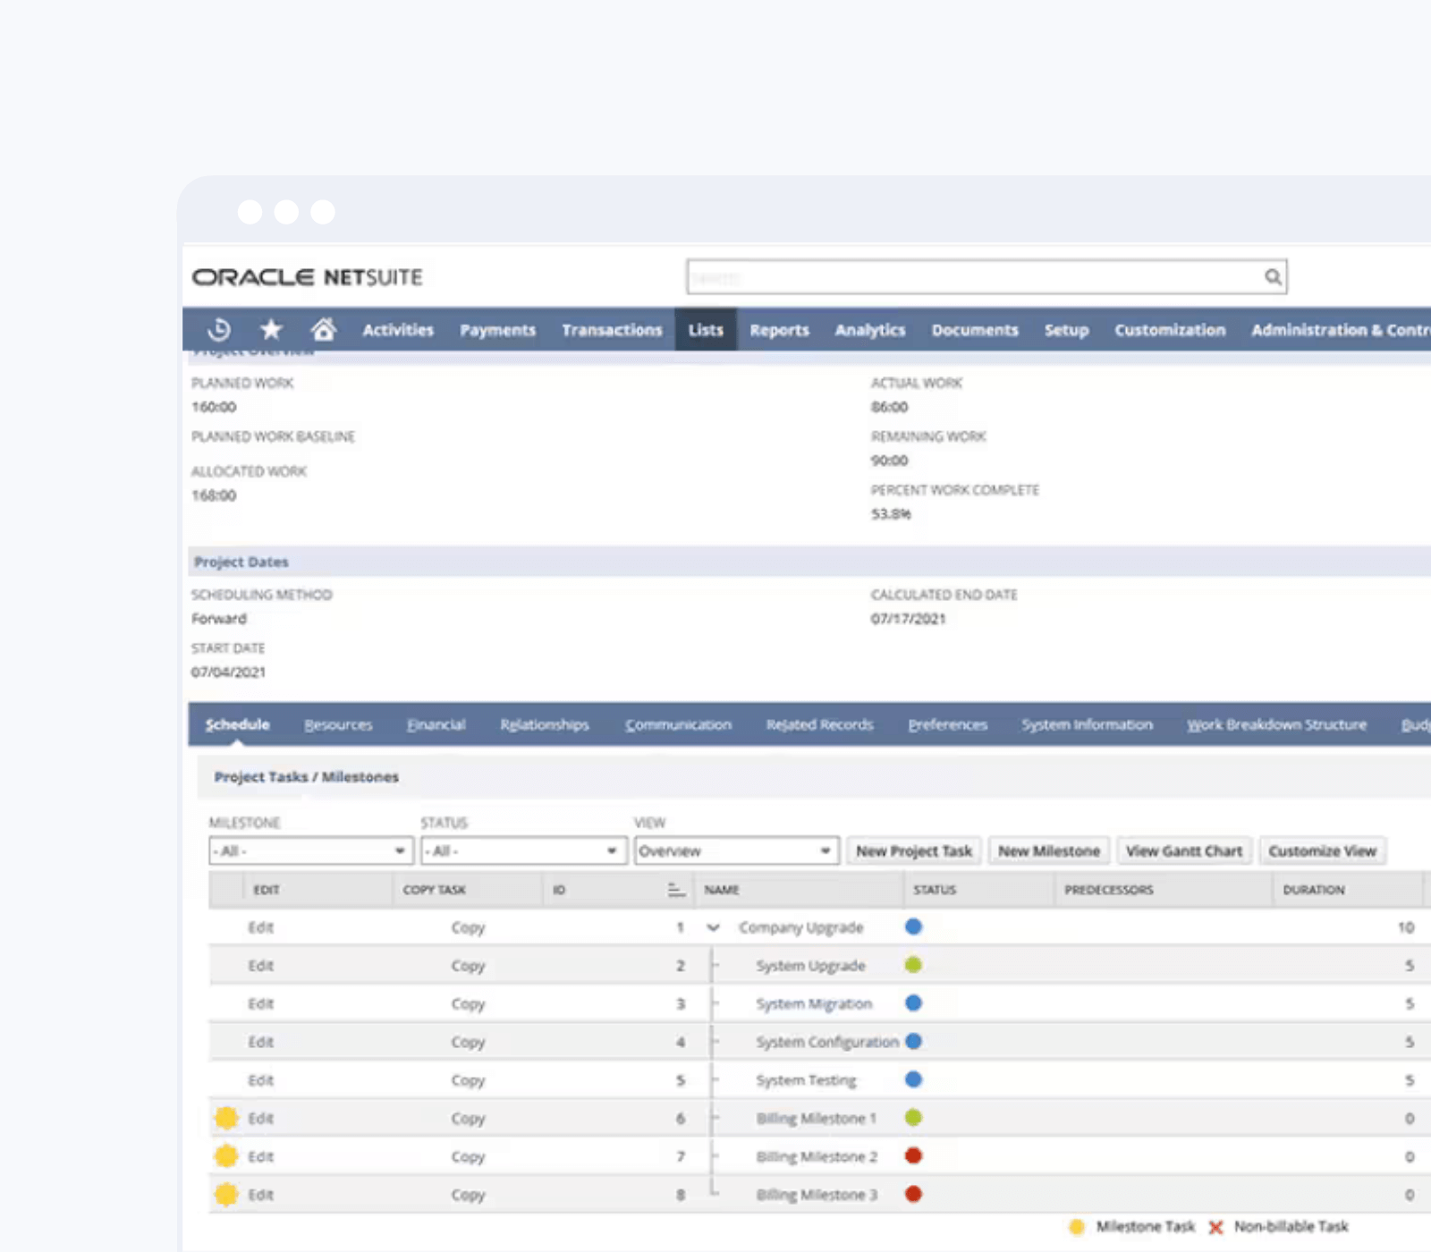Click Billing Milestone 2 red status dot

[913, 1155]
